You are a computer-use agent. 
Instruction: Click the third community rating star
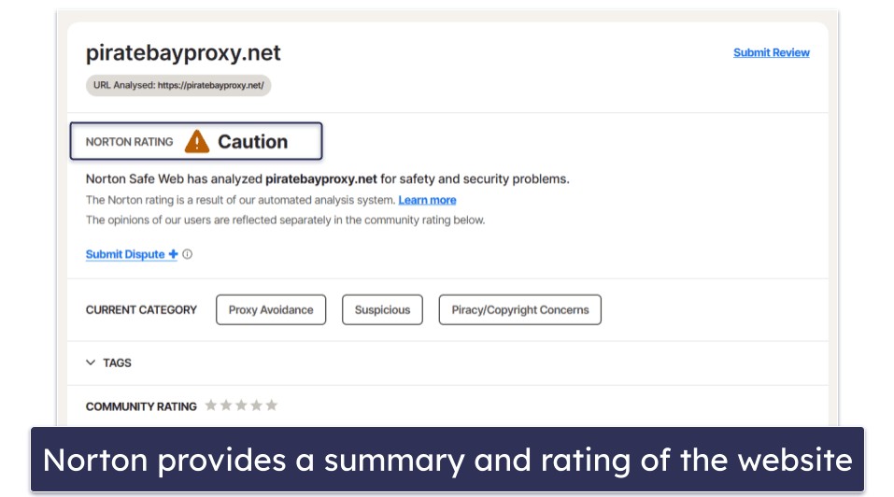point(241,405)
